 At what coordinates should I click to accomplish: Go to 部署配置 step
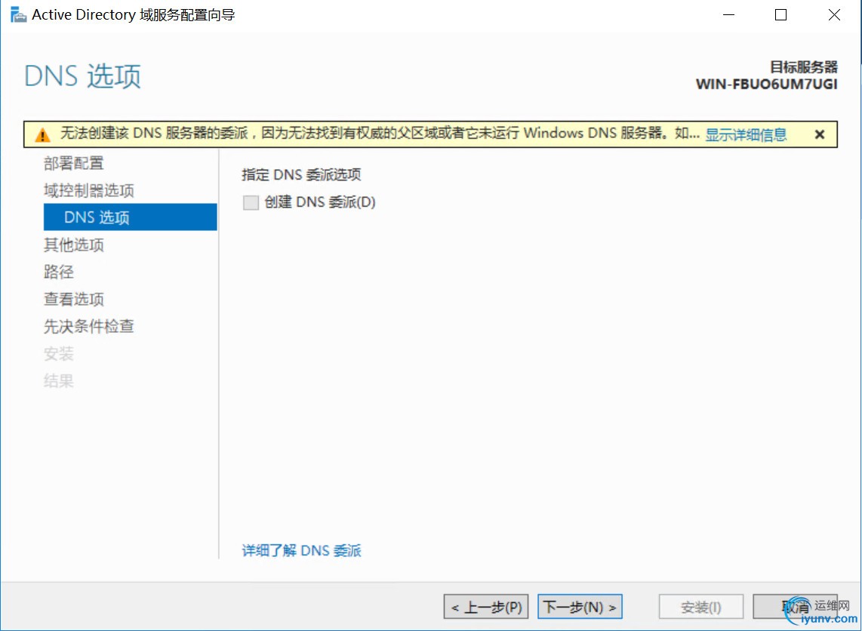[x=74, y=163]
